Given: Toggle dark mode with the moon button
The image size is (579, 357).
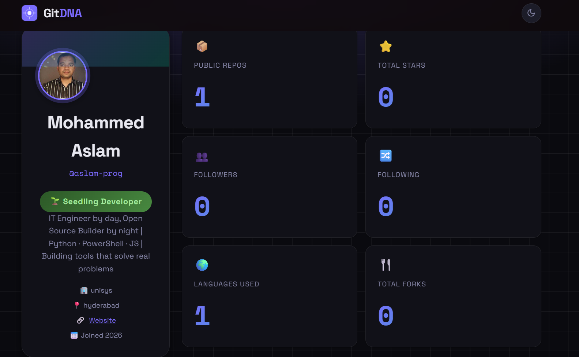Looking at the screenshot, I should click(531, 13).
